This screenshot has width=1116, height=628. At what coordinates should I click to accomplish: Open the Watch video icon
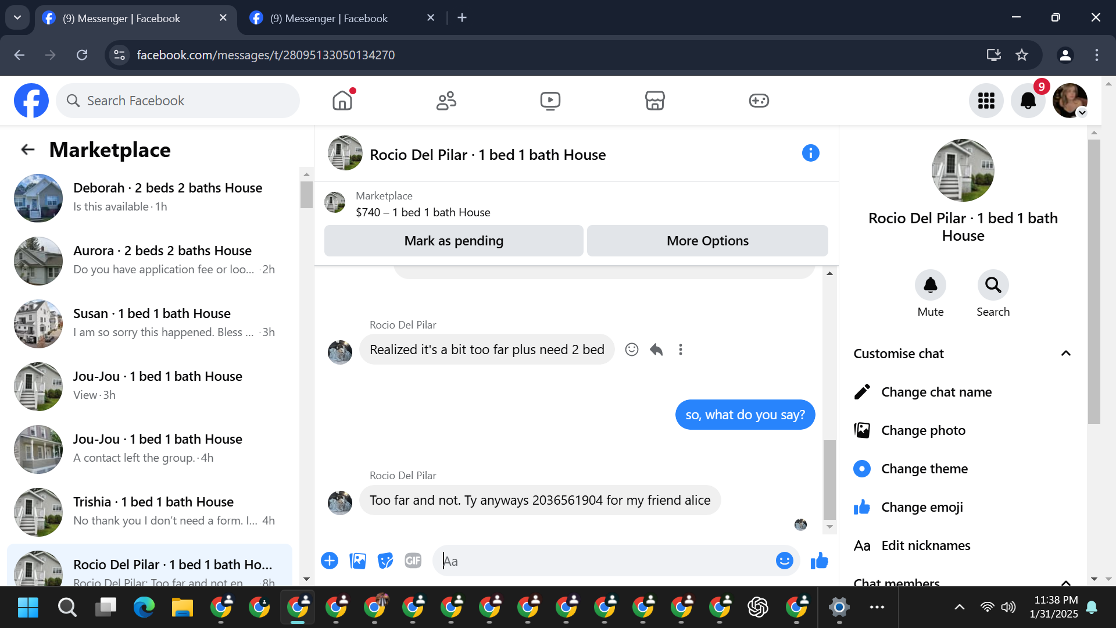pos(550,101)
